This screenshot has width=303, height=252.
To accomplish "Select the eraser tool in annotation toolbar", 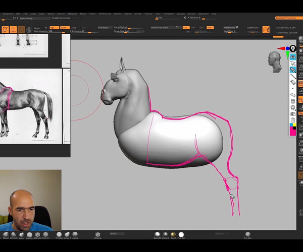I will pos(293,82).
